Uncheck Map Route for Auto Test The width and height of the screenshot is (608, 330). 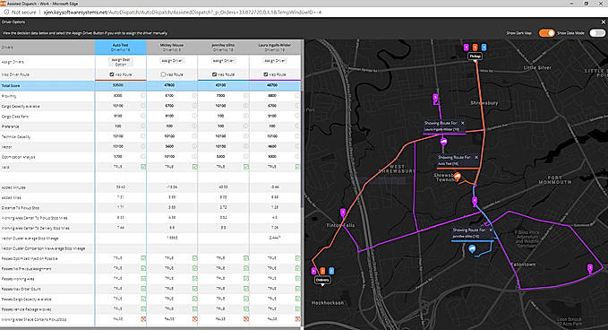112,74
